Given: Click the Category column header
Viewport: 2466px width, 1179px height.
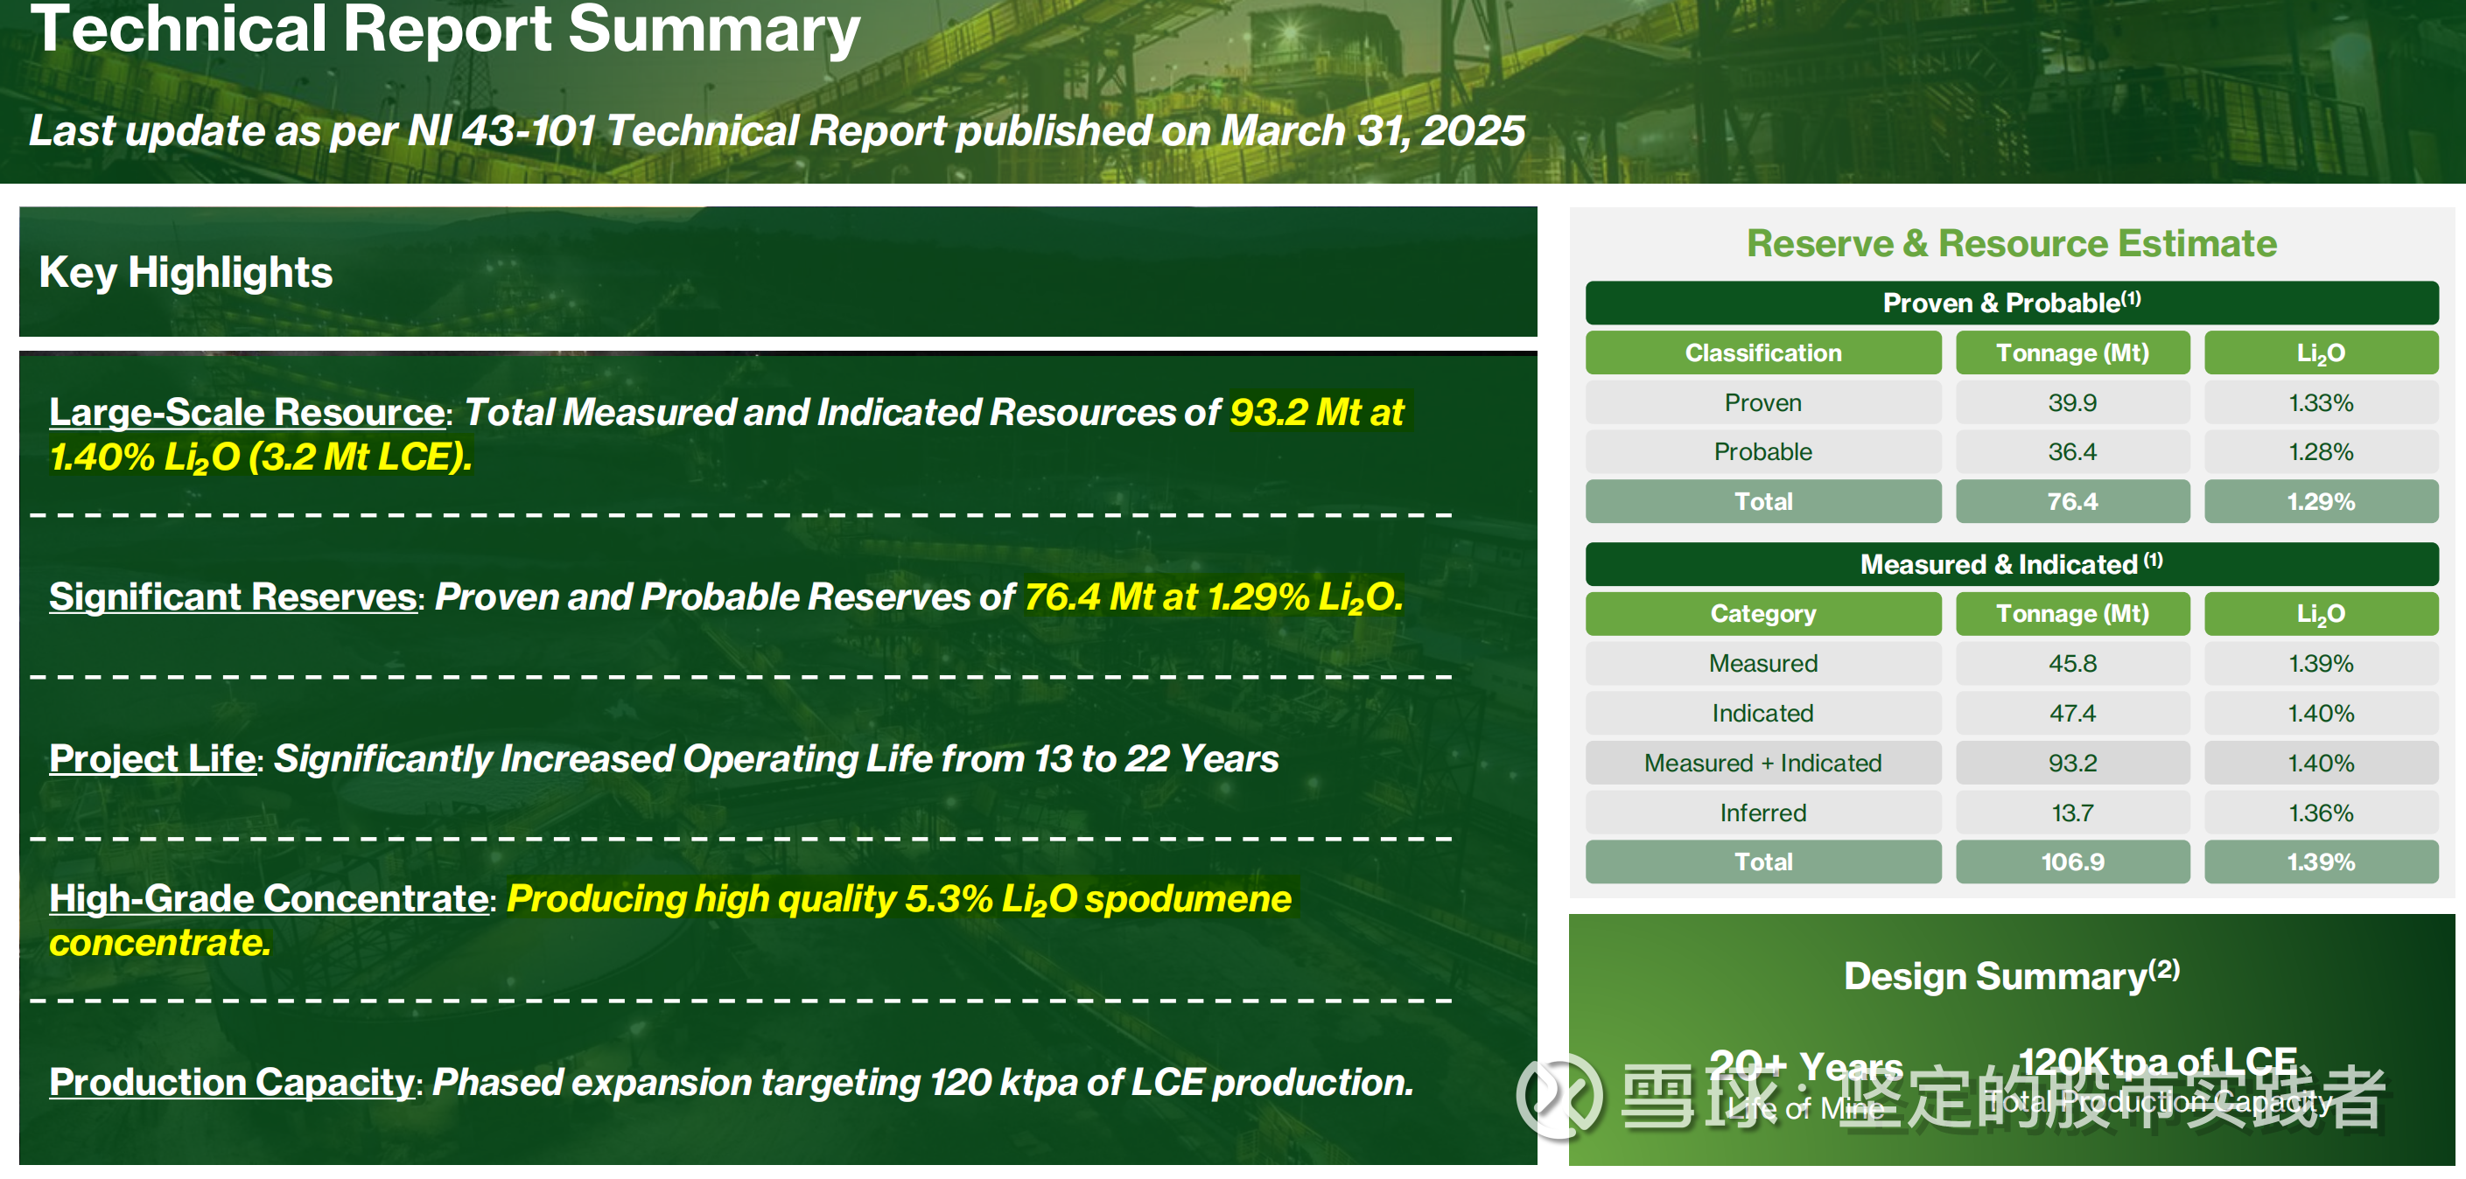Looking at the screenshot, I should click(x=1762, y=613).
